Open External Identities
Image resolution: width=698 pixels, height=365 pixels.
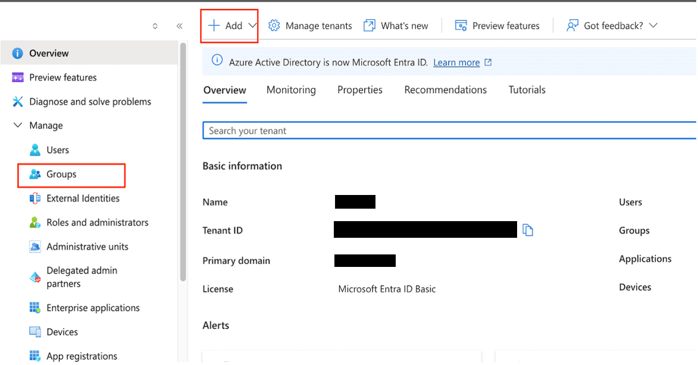(x=35, y=198)
